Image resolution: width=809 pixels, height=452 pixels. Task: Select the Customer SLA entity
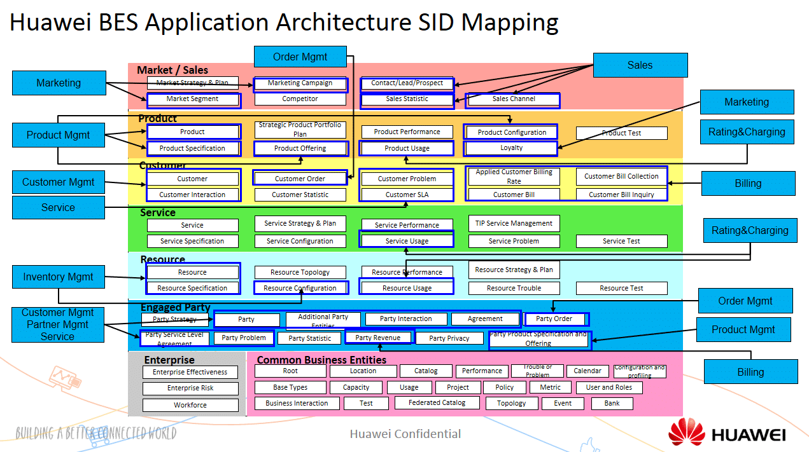click(407, 195)
